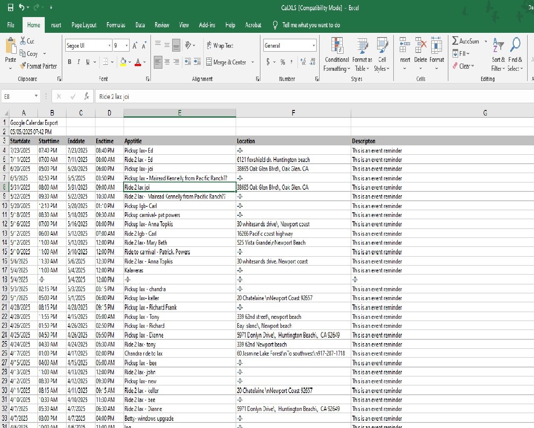Open the font size dropdown

pyautogui.click(x=127, y=46)
